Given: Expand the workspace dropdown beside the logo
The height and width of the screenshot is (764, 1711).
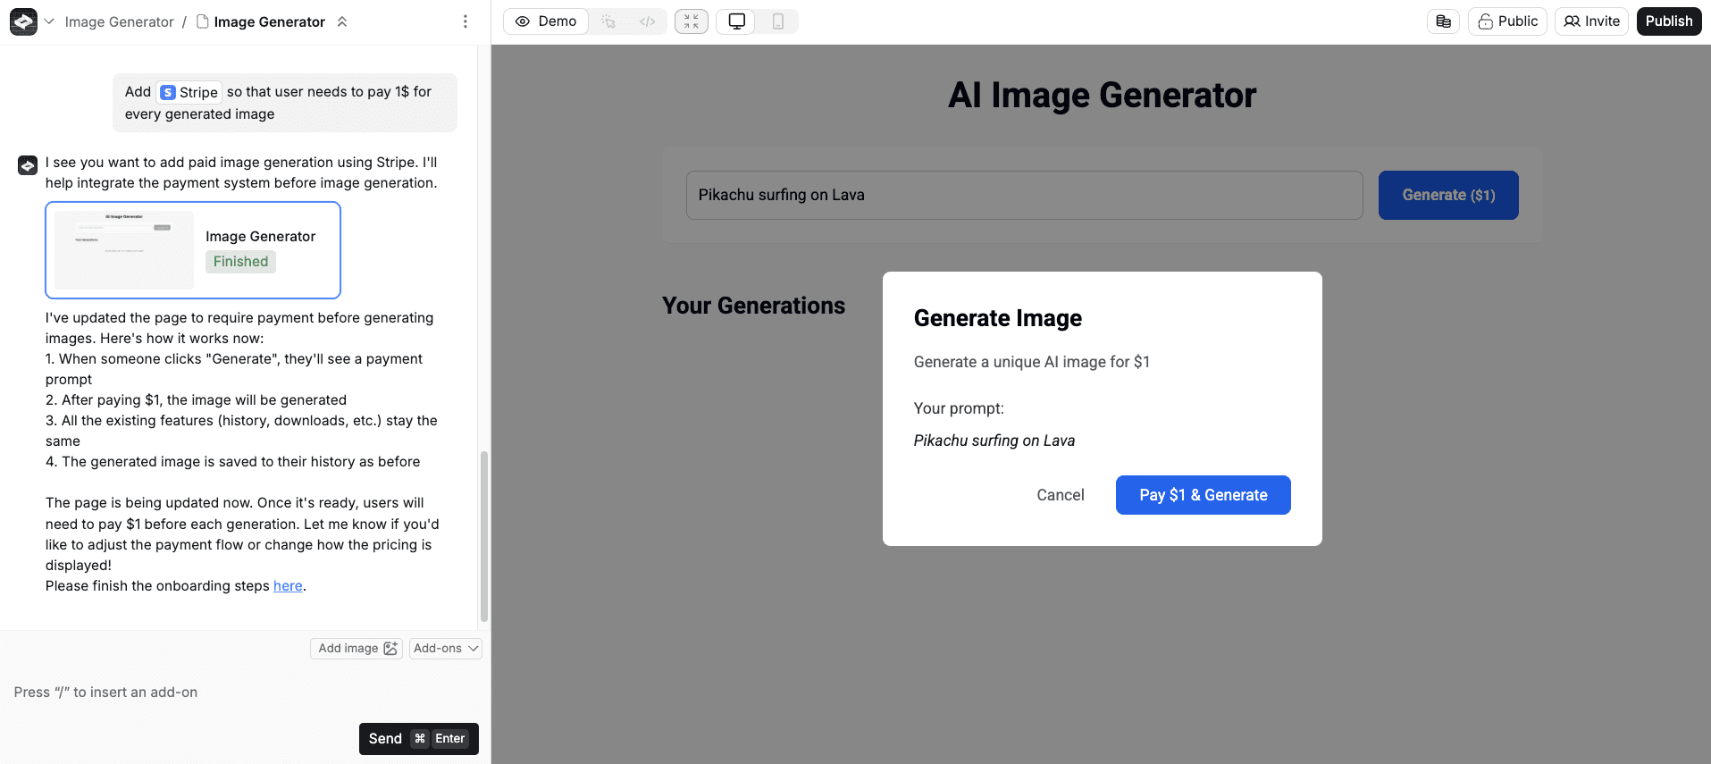Looking at the screenshot, I should (x=49, y=21).
